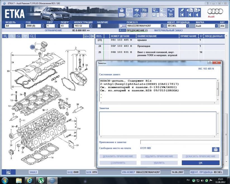Open the ELSA monitor icon
This screenshot has height=184, width=230.
click(x=156, y=10)
